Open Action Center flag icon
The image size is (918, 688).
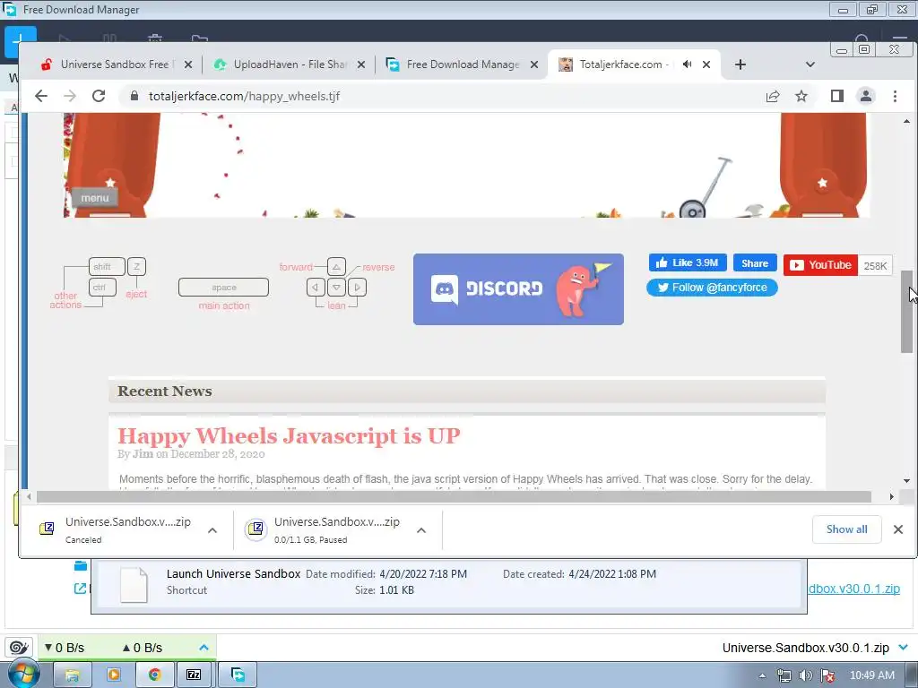[827, 675]
